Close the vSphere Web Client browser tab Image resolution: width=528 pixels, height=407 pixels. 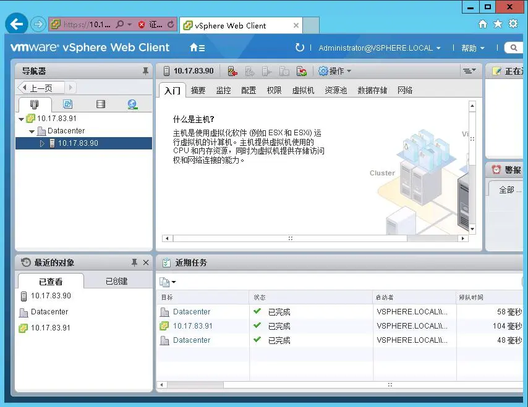296,25
